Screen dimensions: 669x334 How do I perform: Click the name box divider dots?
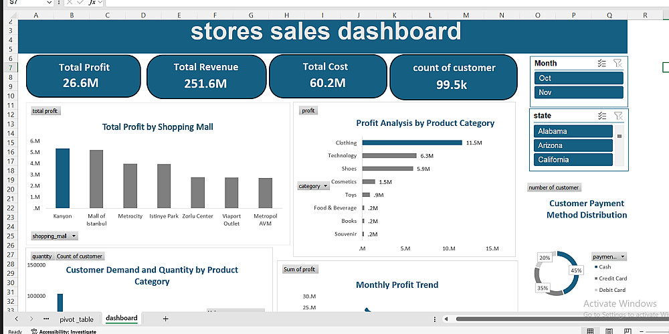coord(59,2)
